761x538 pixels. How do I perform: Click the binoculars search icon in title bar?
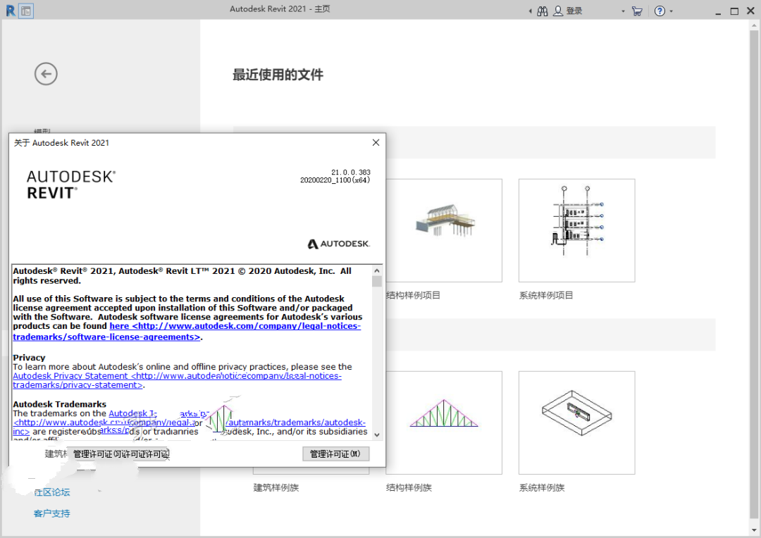pos(542,11)
